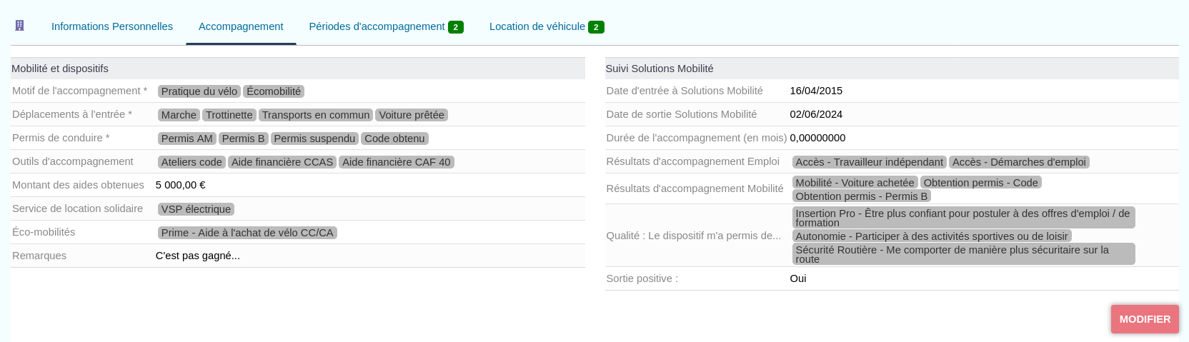This screenshot has height=342, width=1189.
Task: Click the entry date 16/04/2015
Action: pyautogui.click(x=816, y=91)
